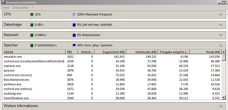Click the Ressourcenmonitor title bar icon
The width and height of the screenshot is (228, 110).
pos(3,2)
